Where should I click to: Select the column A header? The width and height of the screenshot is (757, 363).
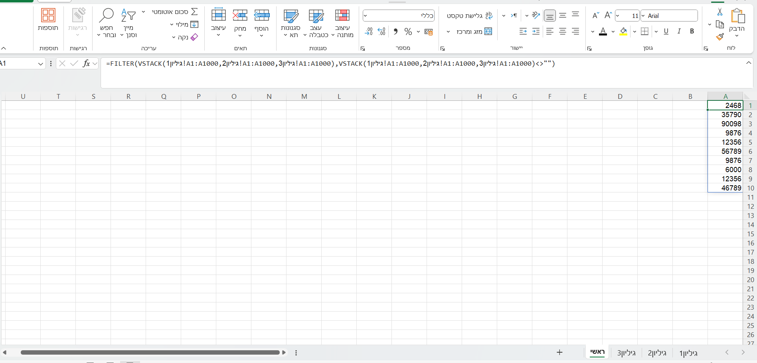[x=725, y=96]
